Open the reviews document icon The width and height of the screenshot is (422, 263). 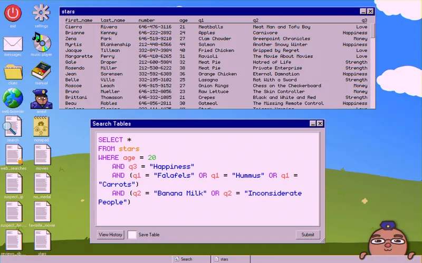(x=14, y=240)
